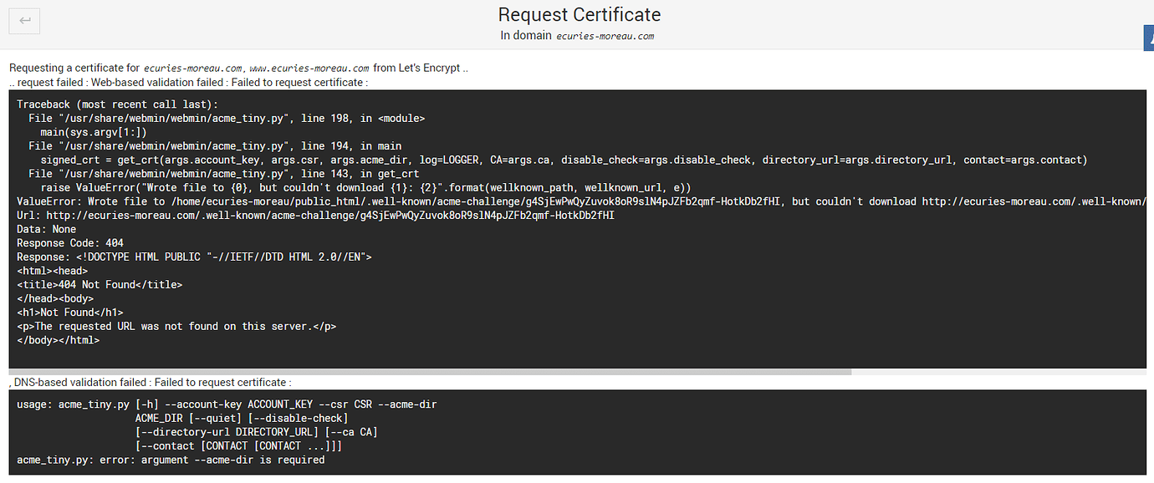
Task: Click 'Traceback (most recent call last):' line
Action: (x=117, y=104)
